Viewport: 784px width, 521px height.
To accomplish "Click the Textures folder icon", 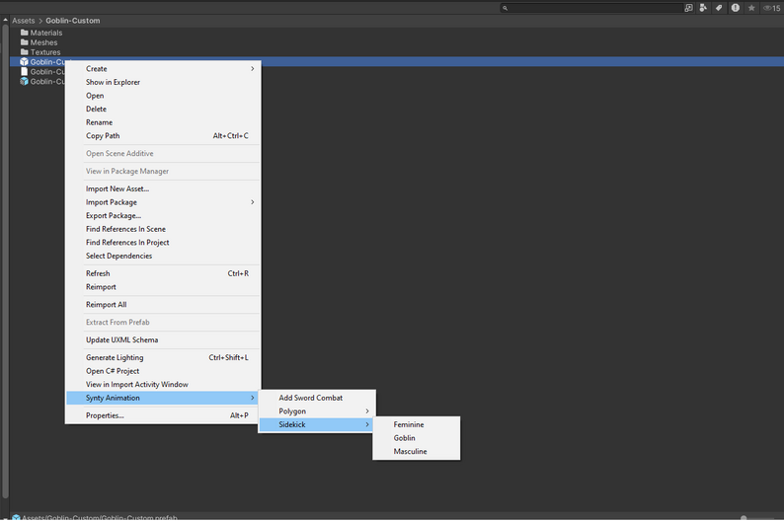I will (x=24, y=52).
